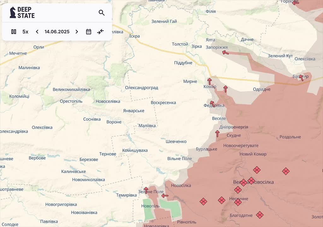
Task: Click the Калинівське label
Action: pyautogui.click(x=73, y=172)
